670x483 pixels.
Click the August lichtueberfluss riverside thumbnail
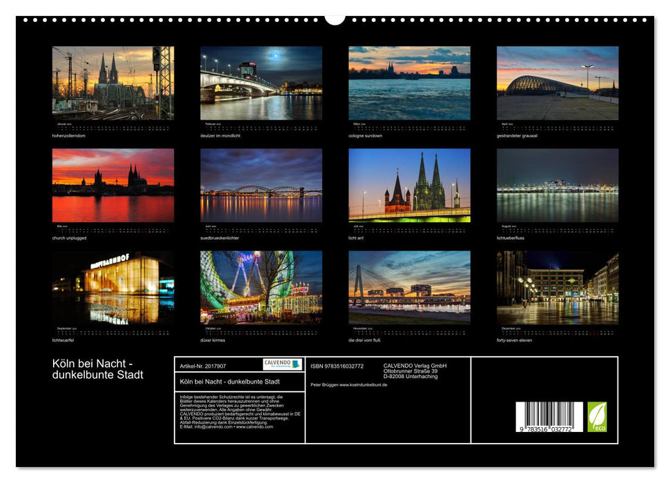click(557, 185)
